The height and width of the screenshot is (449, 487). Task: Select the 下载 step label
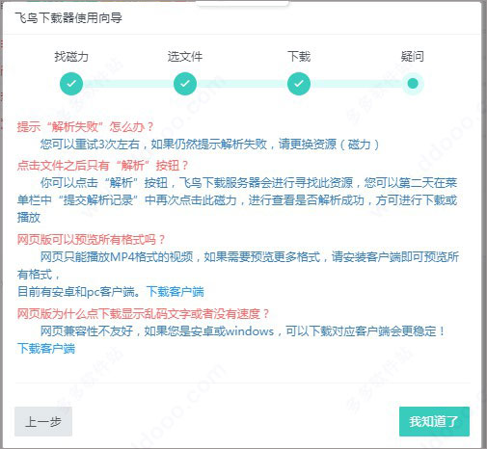click(x=299, y=57)
